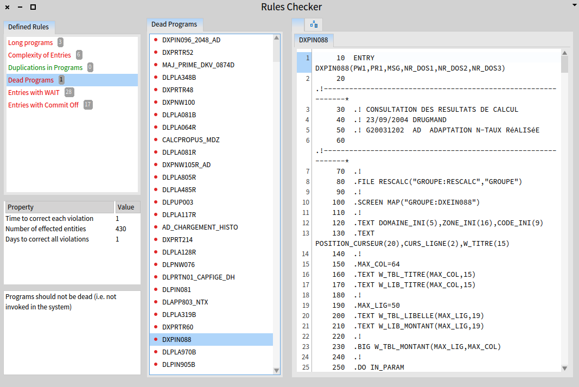This screenshot has height=387, width=579.
Task: Click the count badge next to Long programs
Action: pos(60,42)
